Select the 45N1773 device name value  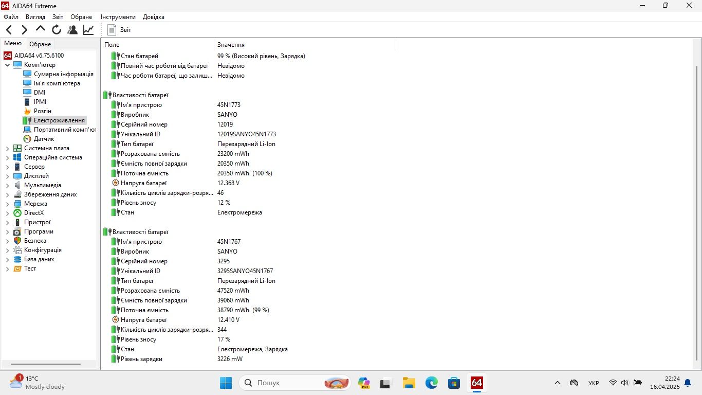(x=229, y=105)
